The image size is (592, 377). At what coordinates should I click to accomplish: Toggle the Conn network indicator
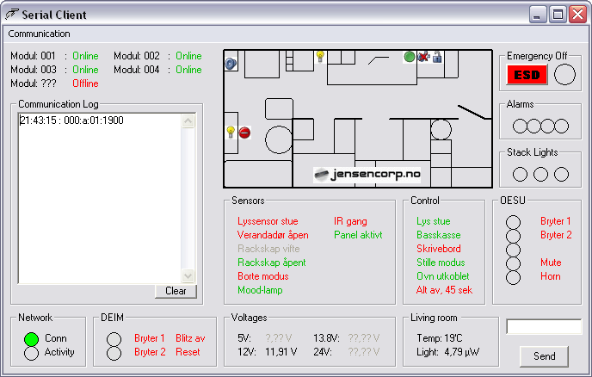point(31,339)
